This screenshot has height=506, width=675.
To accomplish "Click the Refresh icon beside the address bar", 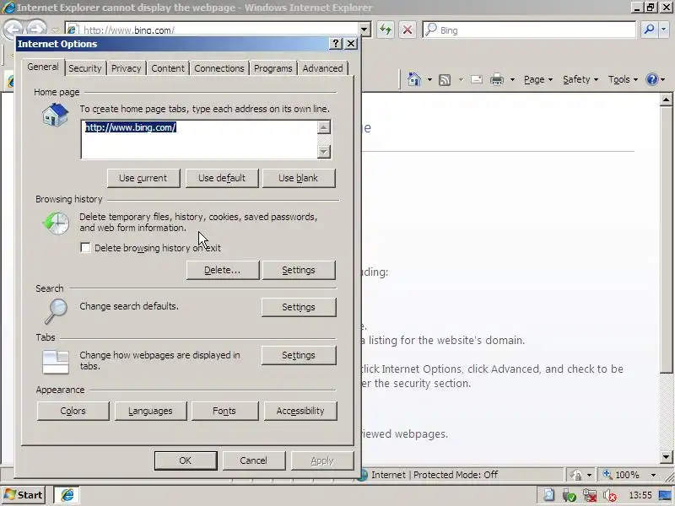I will pos(386,30).
